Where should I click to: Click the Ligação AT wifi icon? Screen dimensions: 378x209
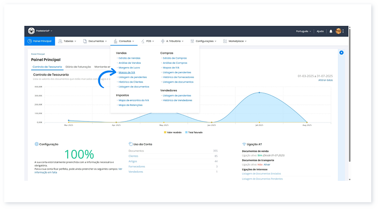(x=244, y=144)
